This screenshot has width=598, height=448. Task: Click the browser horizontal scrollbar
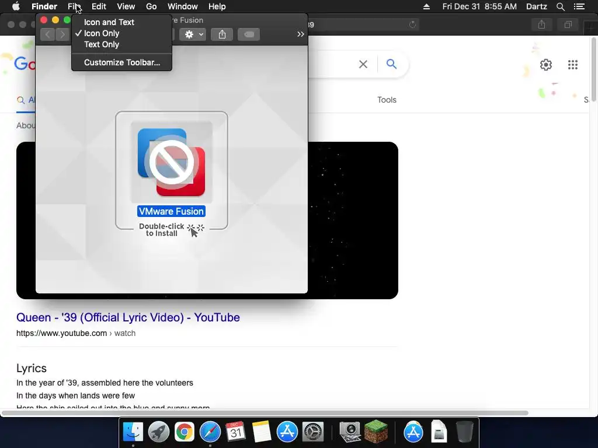click(265, 413)
